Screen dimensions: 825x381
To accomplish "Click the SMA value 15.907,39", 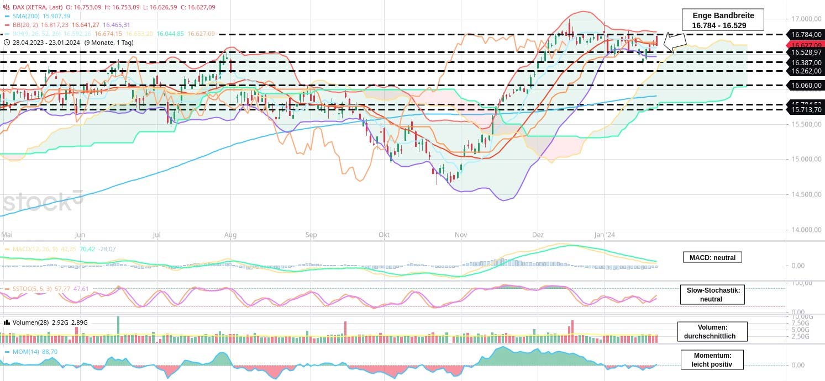I will point(56,16).
